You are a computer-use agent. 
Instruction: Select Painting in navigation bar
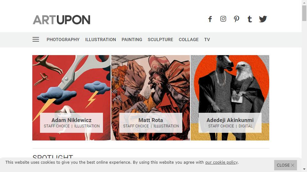pos(132,39)
